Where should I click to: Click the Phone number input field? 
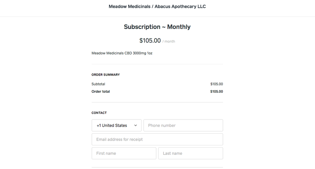pos(183,125)
